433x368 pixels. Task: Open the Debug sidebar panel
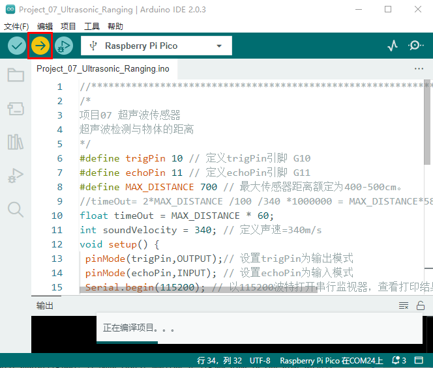[16, 175]
